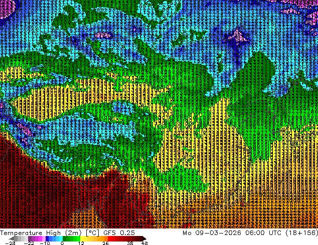Click the "06:00 UTC" time text
This screenshot has height=245, width=318.
pos(263,233)
